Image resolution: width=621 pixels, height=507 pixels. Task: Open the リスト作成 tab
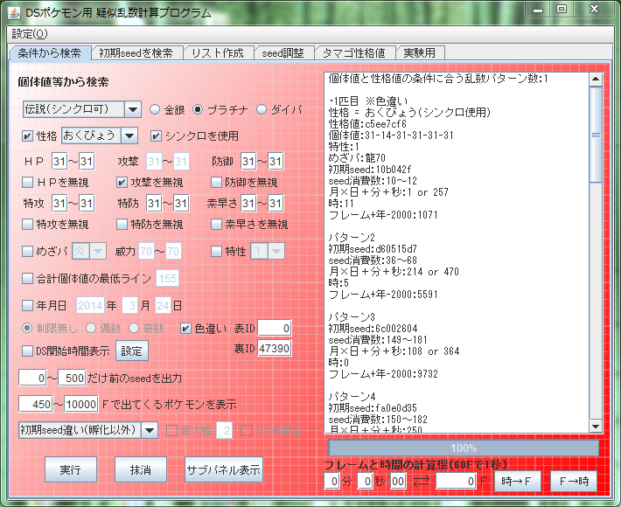(x=218, y=53)
